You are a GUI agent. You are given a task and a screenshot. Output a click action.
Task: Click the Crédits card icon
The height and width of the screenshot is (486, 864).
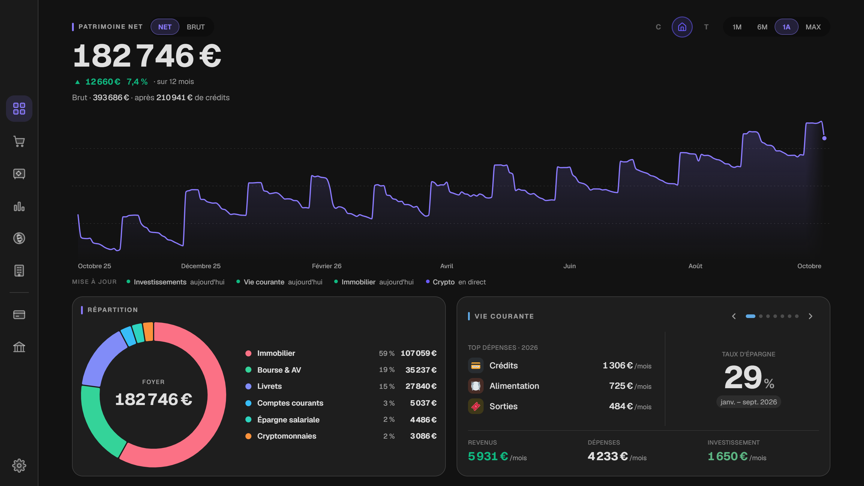pyautogui.click(x=475, y=366)
